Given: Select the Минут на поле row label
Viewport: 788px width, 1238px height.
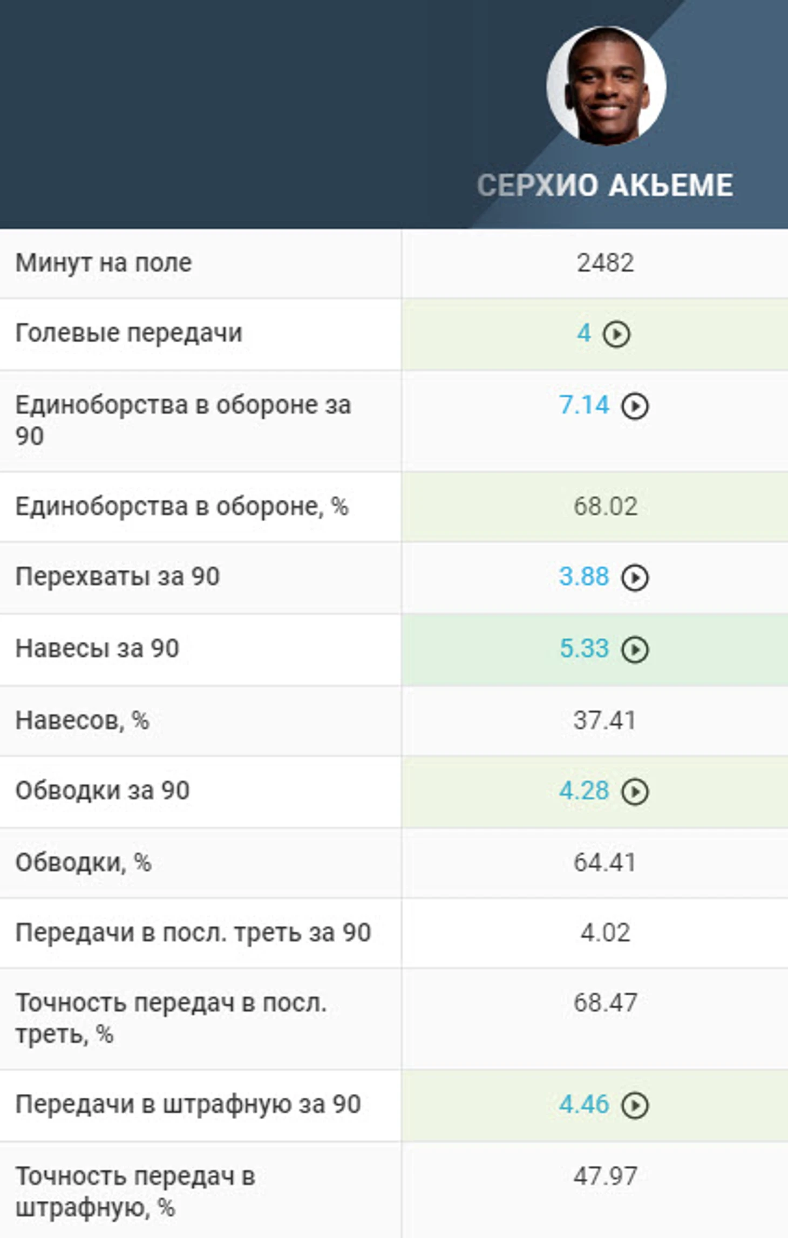Looking at the screenshot, I should pyautogui.click(x=104, y=263).
